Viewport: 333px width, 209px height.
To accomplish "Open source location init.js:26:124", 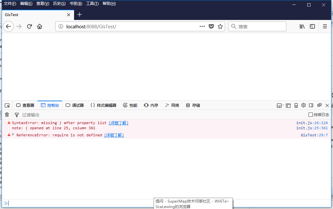I will (312, 123).
